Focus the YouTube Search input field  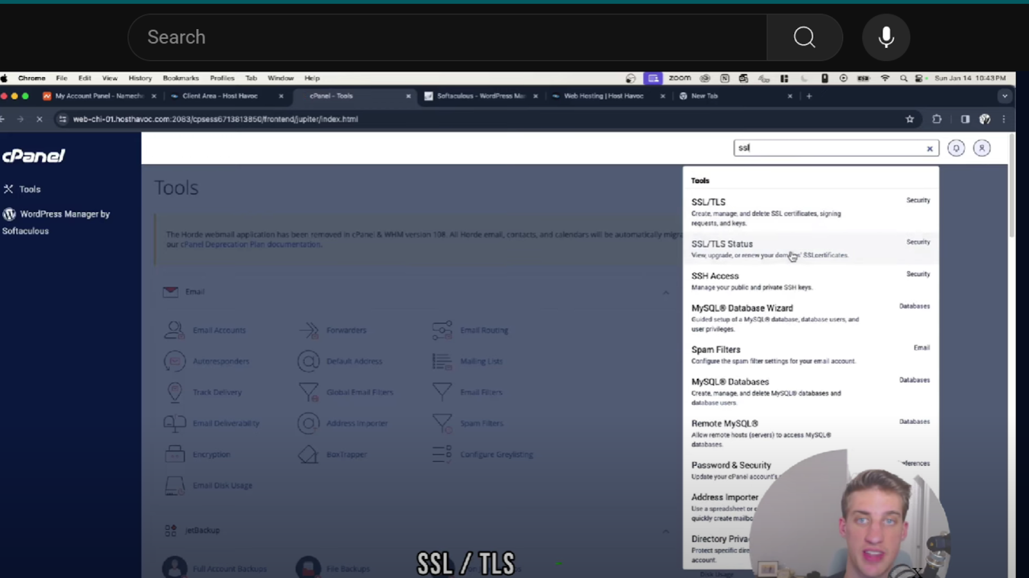tap(447, 37)
